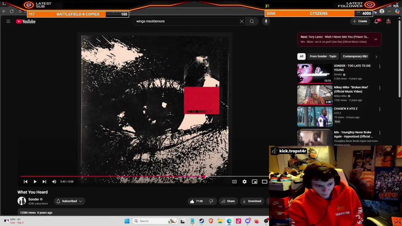
Task: Start voice search with microphone icon
Action: pyautogui.click(x=266, y=21)
